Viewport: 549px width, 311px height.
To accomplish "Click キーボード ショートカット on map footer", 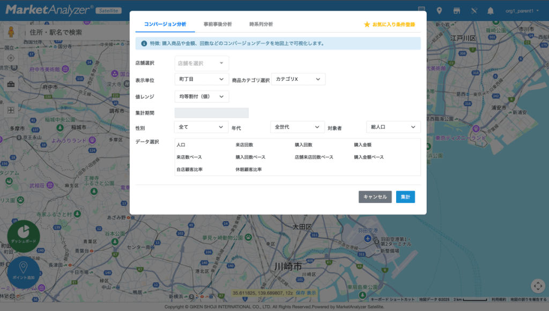I will [392, 299].
